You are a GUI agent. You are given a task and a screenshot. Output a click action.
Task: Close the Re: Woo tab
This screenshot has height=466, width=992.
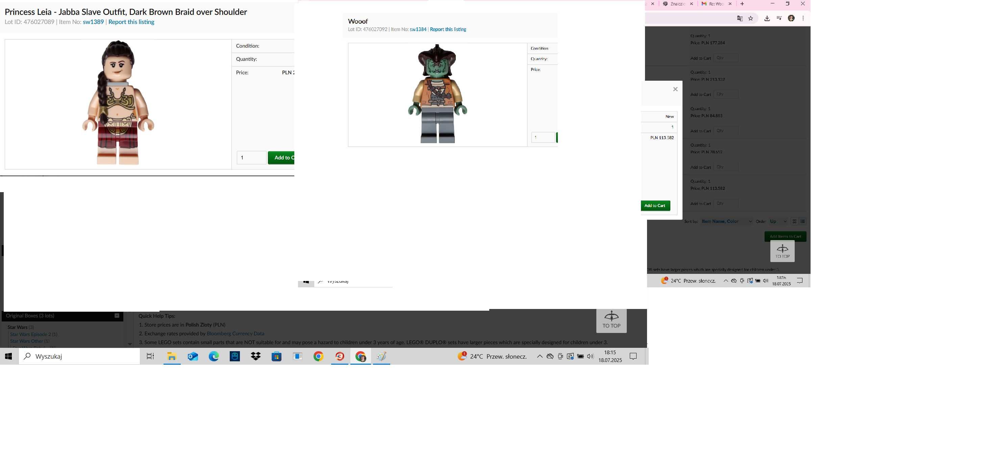(730, 4)
